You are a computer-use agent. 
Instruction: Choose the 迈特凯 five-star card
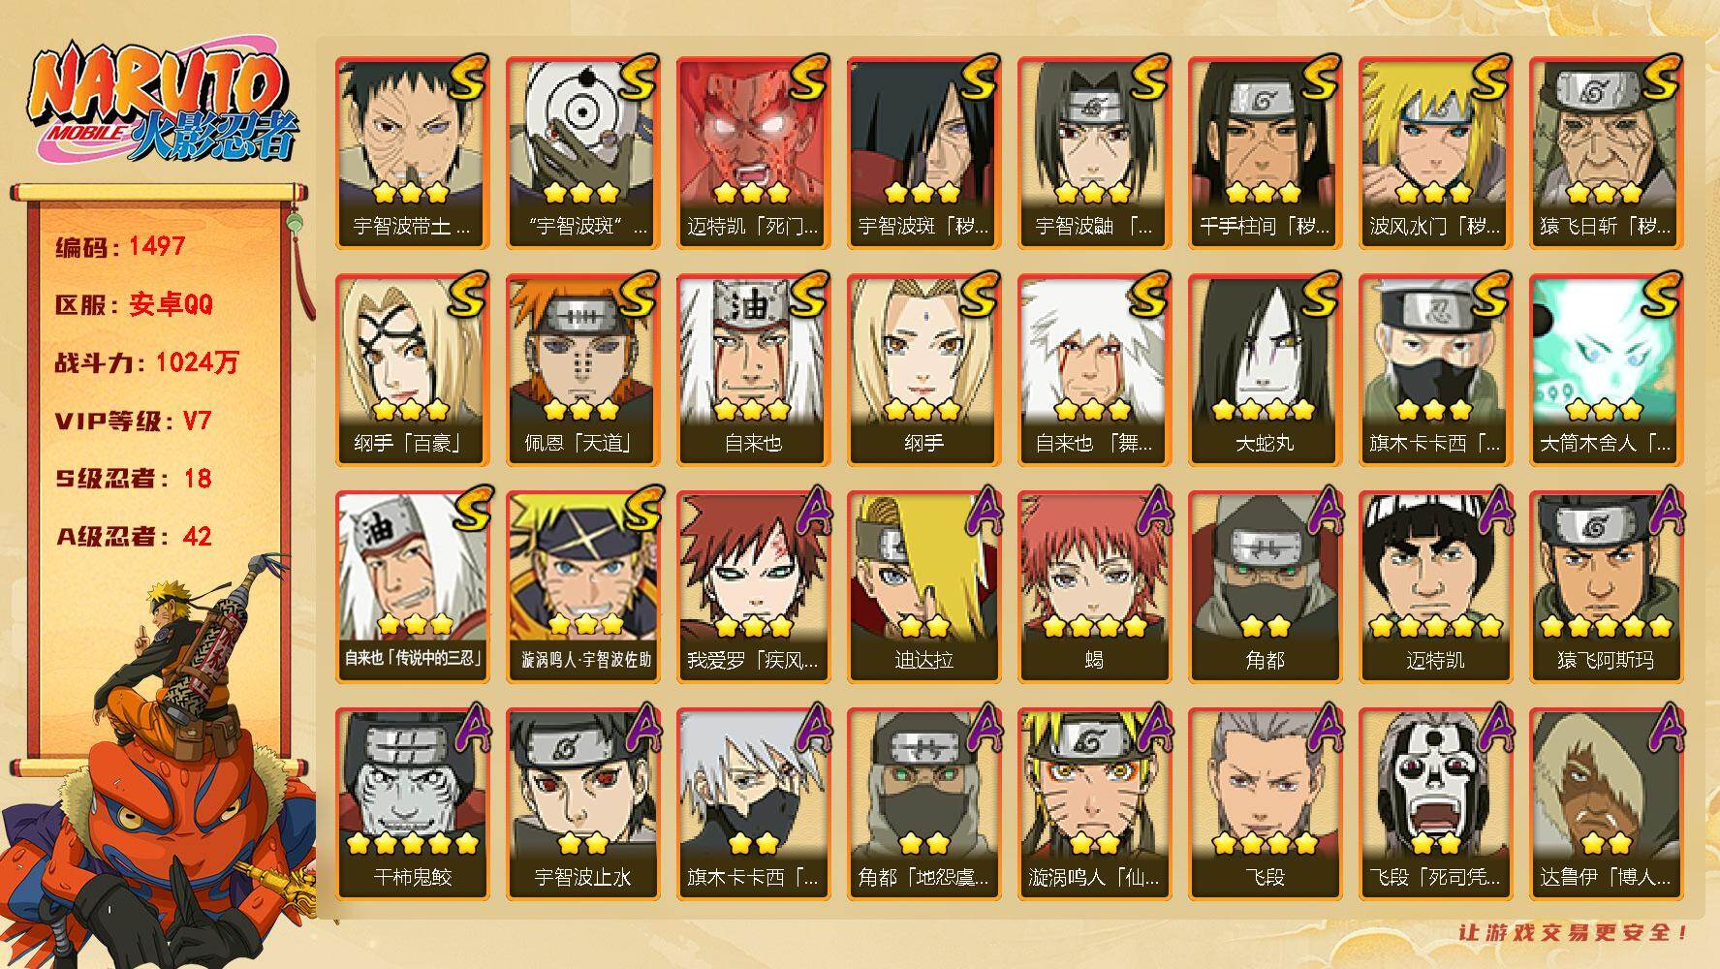(x=1435, y=587)
